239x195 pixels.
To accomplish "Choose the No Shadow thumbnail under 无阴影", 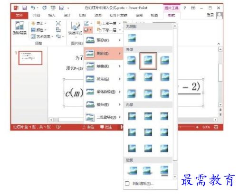I will [x=132, y=38].
